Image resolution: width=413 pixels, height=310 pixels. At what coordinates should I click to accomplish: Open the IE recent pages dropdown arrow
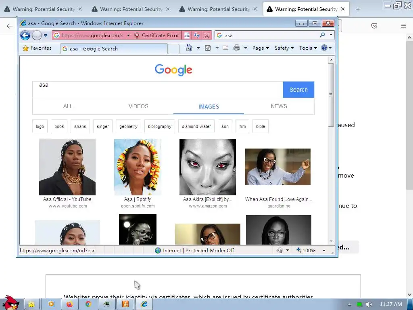pos(46,36)
